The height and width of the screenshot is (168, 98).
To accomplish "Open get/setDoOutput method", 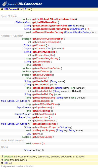I will coord(42,75).
